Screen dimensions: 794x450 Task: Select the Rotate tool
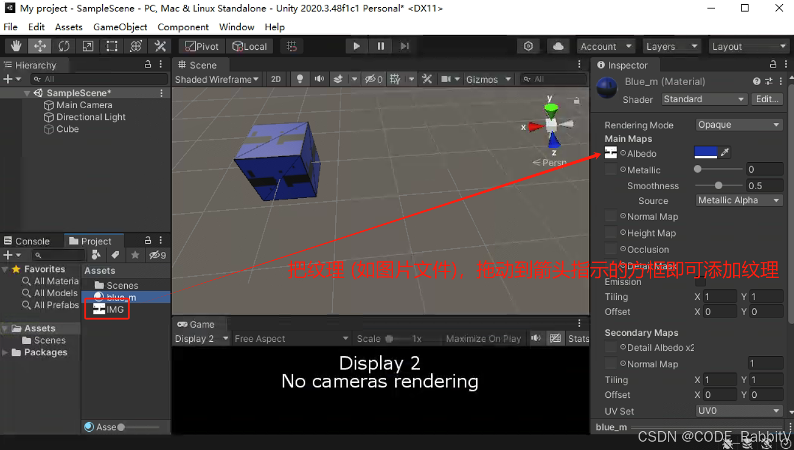(x=64, y=46)
